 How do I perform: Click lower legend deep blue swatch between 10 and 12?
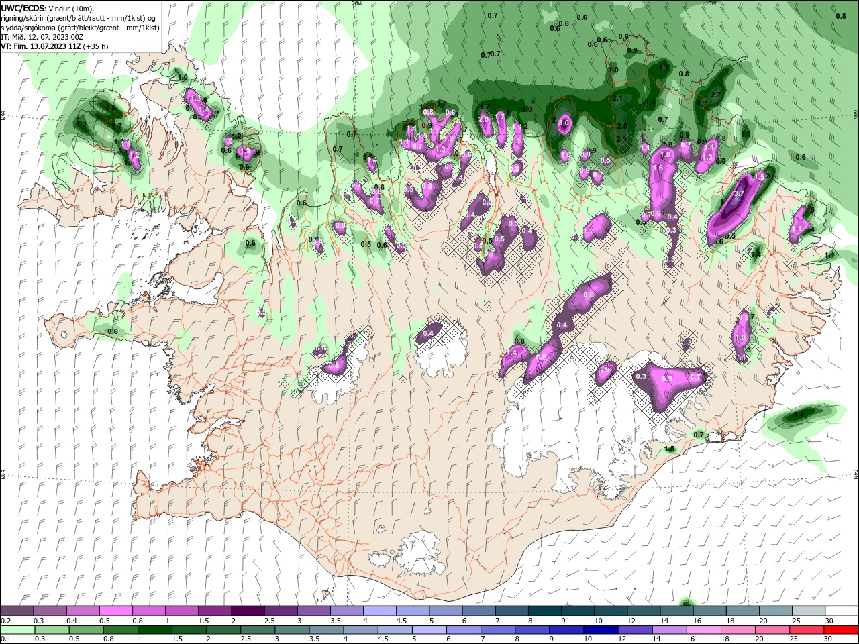601,630
